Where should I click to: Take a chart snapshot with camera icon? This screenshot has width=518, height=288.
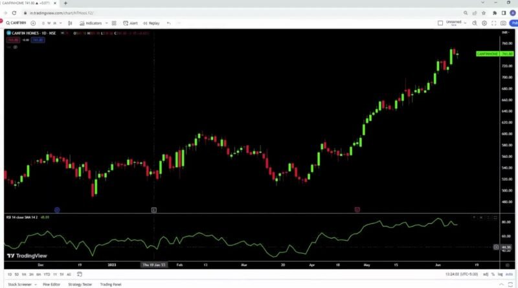click(x=503, y=23)
